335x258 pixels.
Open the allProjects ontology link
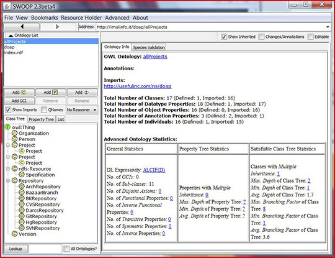(x=155, y=57)
